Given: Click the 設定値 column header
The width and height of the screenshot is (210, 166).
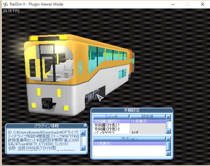Looking at the screenshot, I should [x=148, y=117].
